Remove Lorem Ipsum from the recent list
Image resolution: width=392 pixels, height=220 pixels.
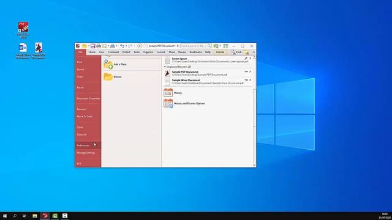pyautogui.click(x=251, y=59)
